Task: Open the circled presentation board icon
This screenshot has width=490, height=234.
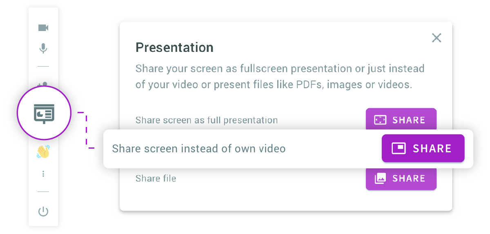Action: pos(44,113)
